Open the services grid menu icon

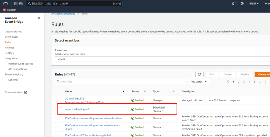pyautogui.click(x=16, y=3)
